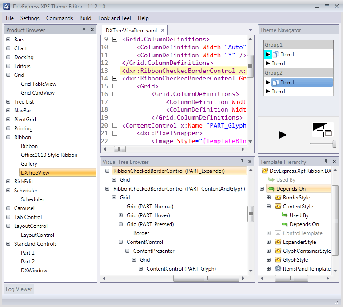
Task: Pin the Template Hierarchy panel
Action: click(x=326, y=161)
